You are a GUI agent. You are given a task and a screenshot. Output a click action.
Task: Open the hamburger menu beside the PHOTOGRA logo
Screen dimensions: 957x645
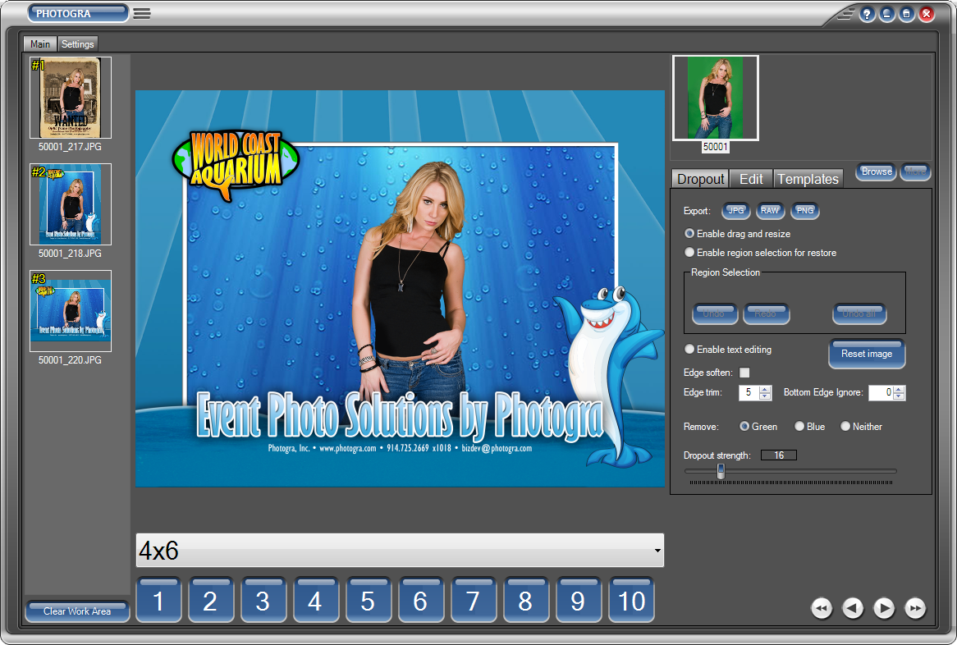(142, 13)
